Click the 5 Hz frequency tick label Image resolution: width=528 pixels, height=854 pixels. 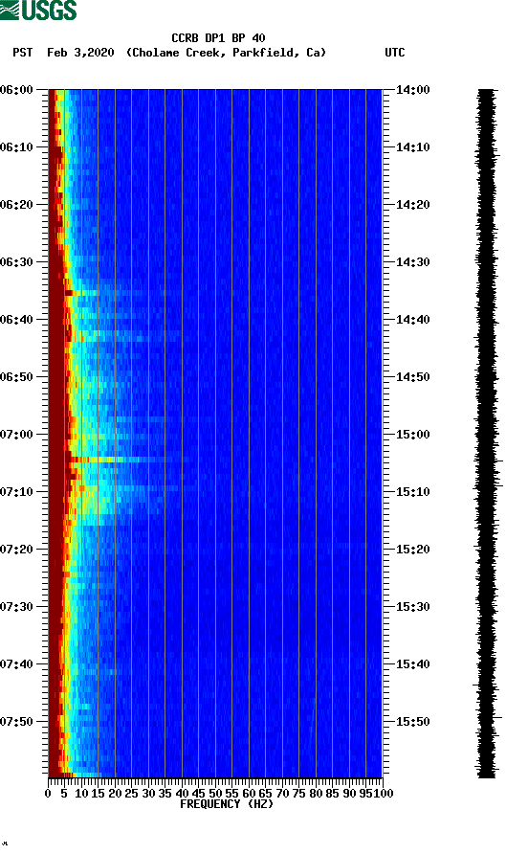(x=64, y=794)
